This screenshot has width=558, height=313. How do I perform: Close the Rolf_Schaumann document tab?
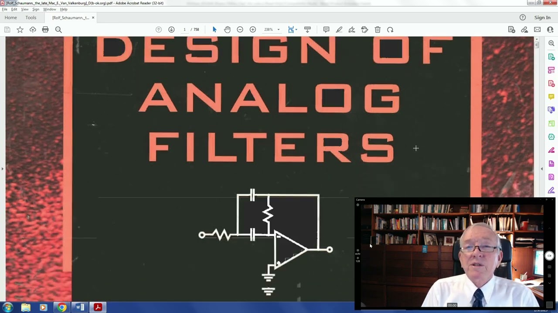tap(93, 18)
